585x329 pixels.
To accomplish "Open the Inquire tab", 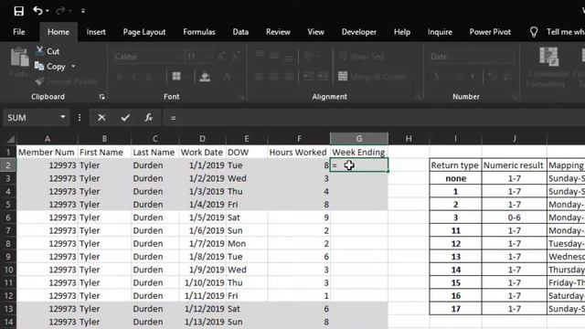I will pyautogui.click(x=440, y=32).
